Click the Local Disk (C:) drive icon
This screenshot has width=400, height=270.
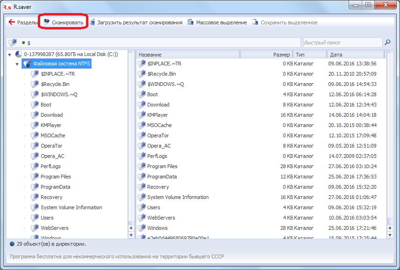[x=19, y=55]
